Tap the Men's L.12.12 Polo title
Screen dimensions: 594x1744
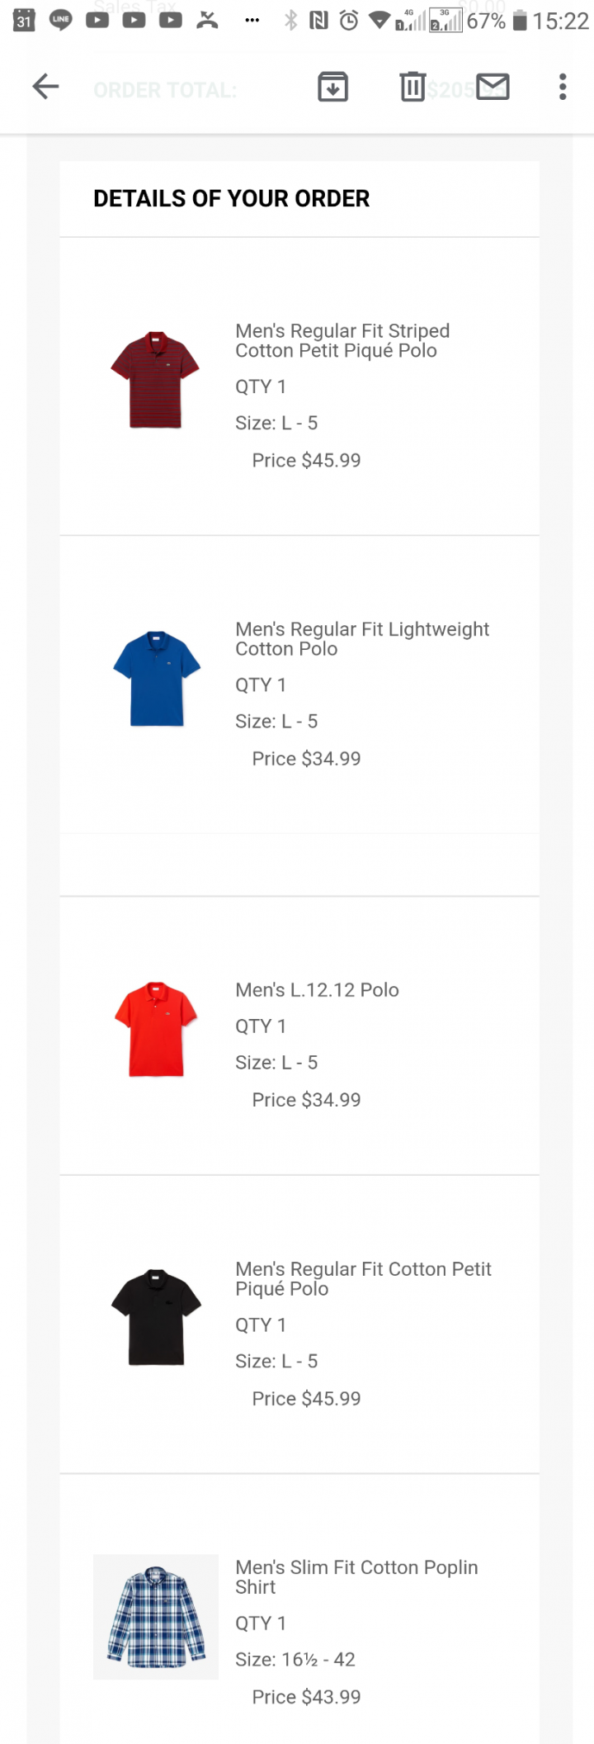317,990
